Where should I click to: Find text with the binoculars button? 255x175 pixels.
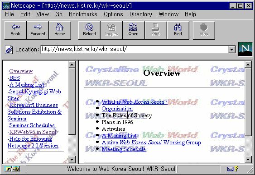tap(178, 30)
